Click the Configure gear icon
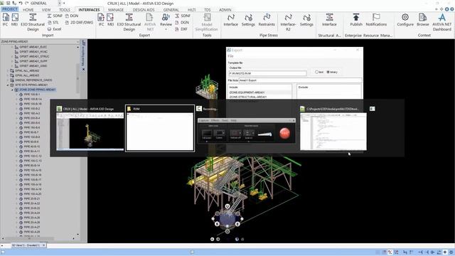 click(x=405, y=20)
